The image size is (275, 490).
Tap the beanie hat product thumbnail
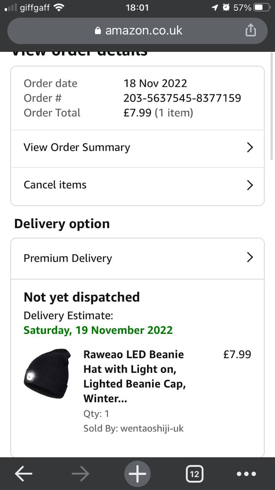pos(47,374)
